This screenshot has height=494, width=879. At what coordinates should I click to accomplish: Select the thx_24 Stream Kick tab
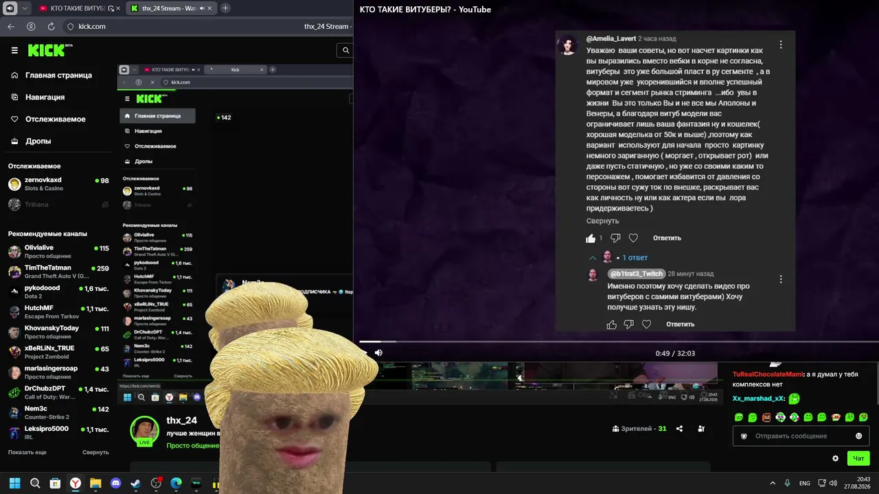pos(170,8)
